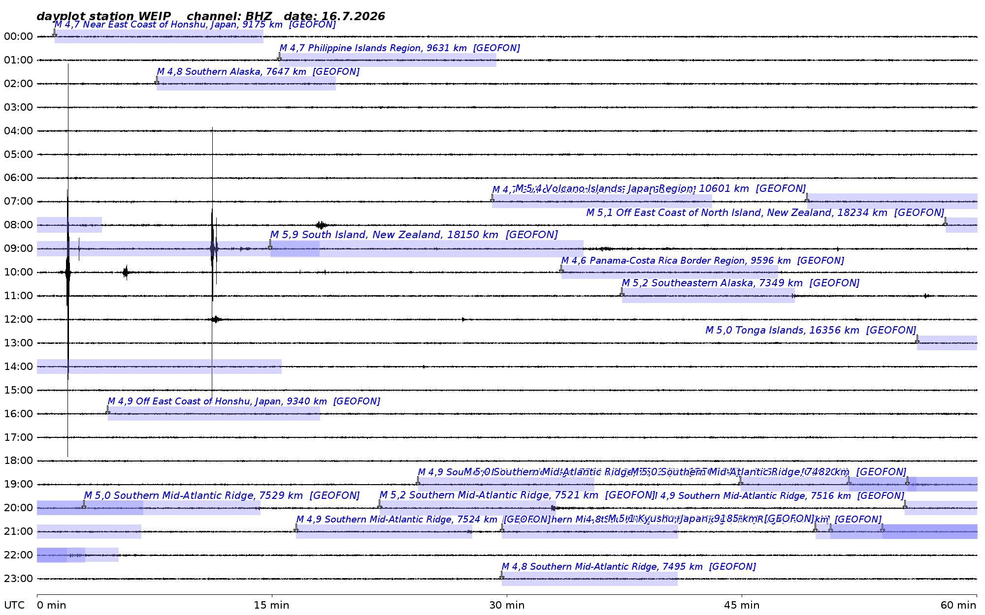
Task: Click the M 5,1 Off East Coast of North Island label
Action: (765, 213)
